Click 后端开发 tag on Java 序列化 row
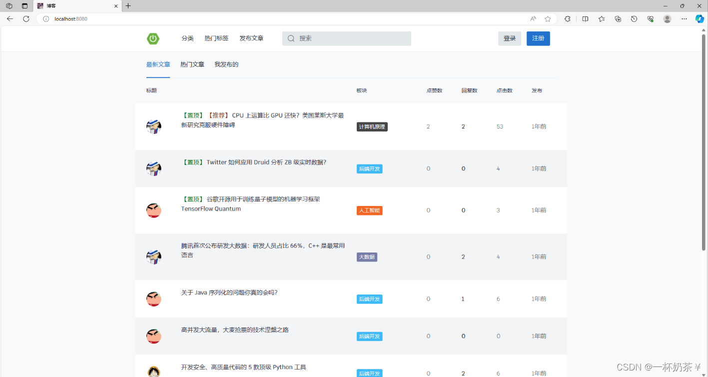This screenshot has width=708, height=377. click(370, 299)
